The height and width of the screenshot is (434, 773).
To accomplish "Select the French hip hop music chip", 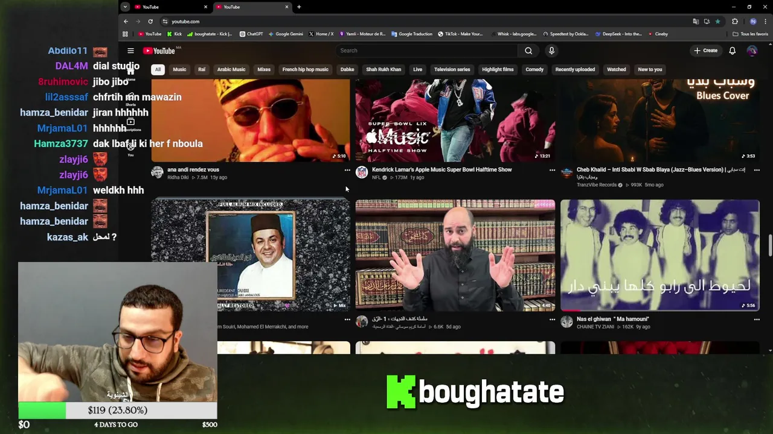I will [306, 69].
